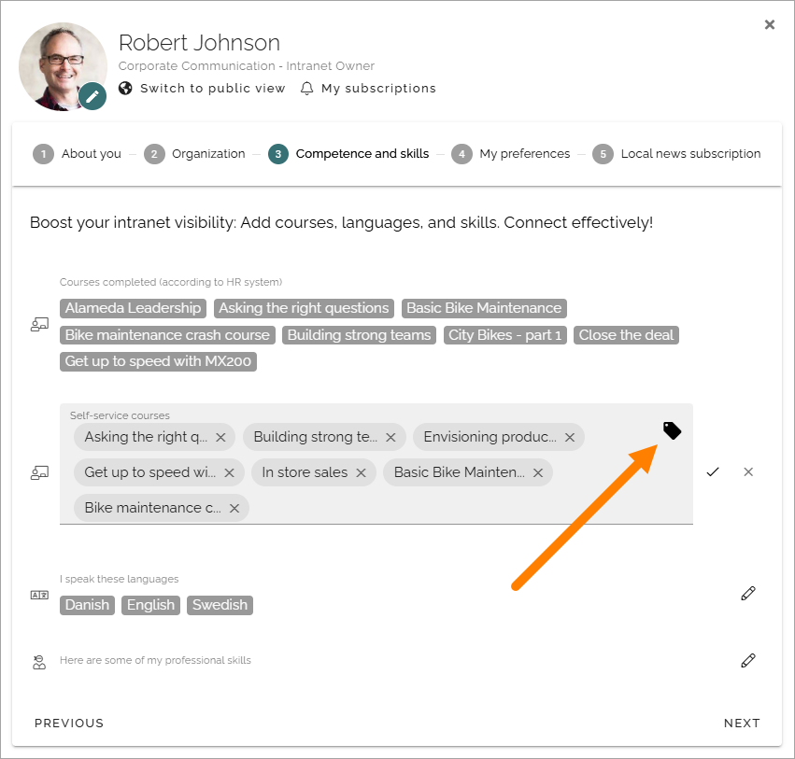The width and height of the screenshot is (795, 759).
Task: Click the NEXT button
Action: tap(742, 723)
